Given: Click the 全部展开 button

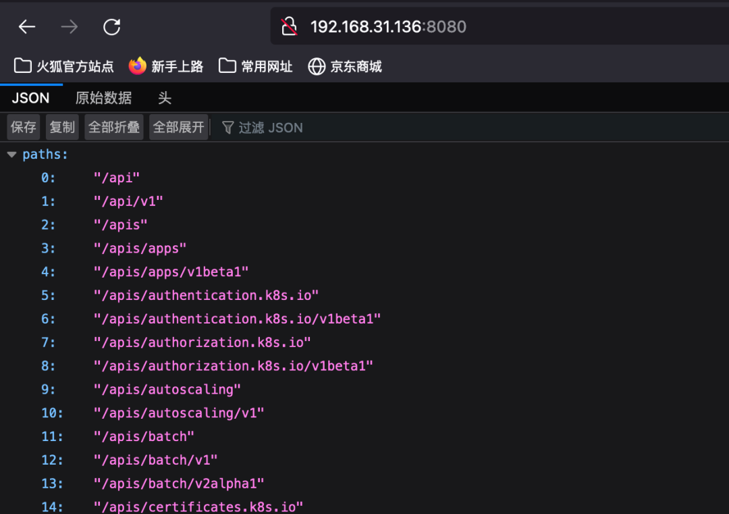Looking at the screenshot, I should (178, 128).
